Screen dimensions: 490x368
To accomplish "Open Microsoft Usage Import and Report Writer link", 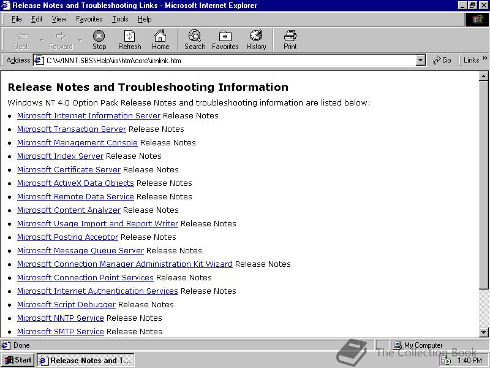I will tap(97, 223).
